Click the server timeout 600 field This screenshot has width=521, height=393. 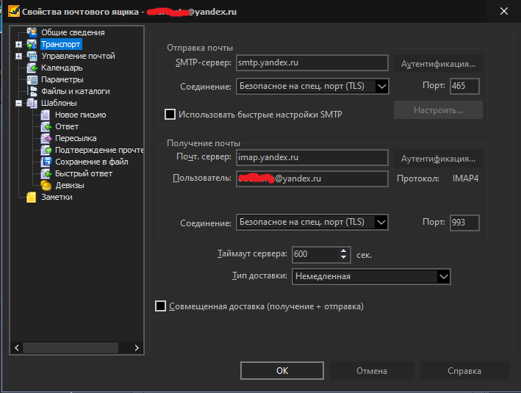(315, 254)
